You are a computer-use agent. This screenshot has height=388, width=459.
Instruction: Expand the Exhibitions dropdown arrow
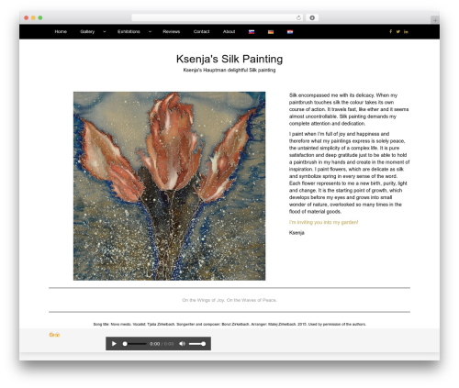(x=150, y=31)
